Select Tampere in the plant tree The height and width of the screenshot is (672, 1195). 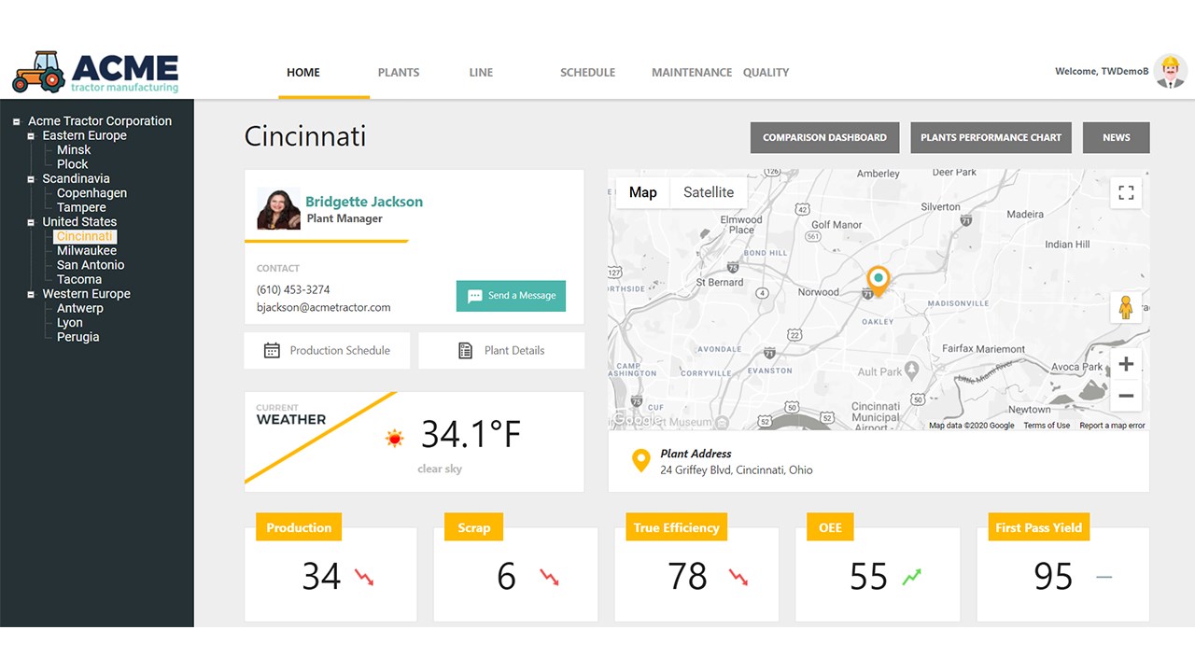[x=81, y=207]
